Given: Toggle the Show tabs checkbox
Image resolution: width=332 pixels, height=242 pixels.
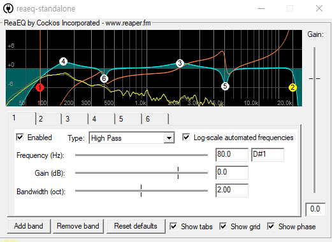Looking at the screenshot, I should click(x=173, y=227).
